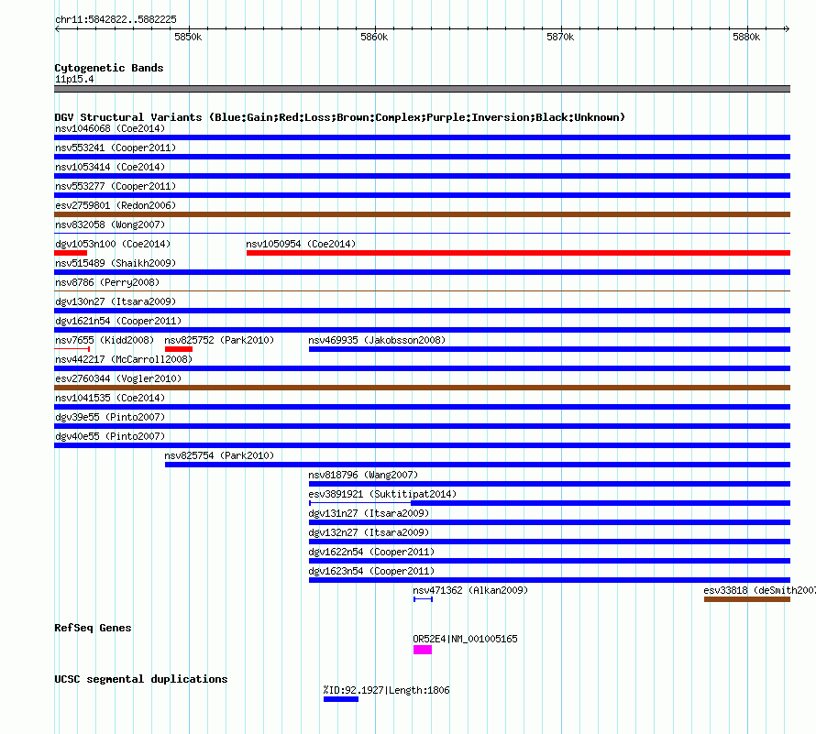
Task: Click the nsv515489 (Shaikh2009) label
Action: (x=116, y=263)
